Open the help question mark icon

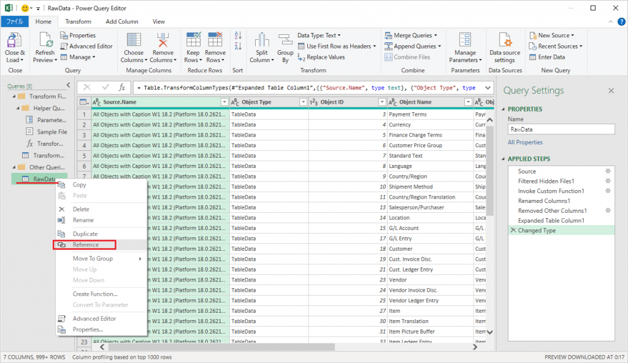click(x=621, y=21)
